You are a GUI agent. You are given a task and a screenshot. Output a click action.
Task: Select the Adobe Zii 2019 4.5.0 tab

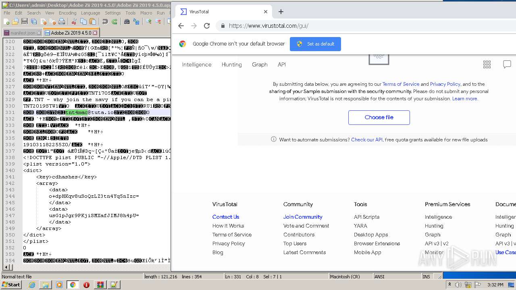click(x=71, y=33)
